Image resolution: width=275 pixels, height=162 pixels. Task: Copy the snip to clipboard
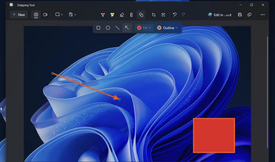point(249,15)
